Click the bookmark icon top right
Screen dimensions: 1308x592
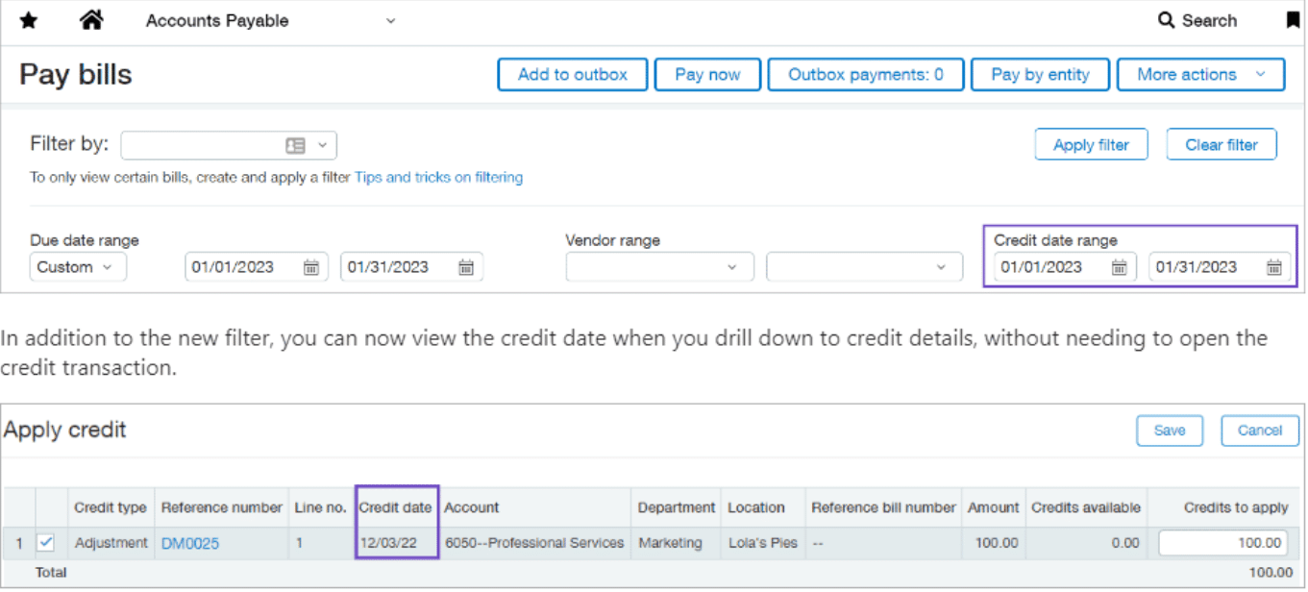pyautogui.click(x=1293, y=19)
